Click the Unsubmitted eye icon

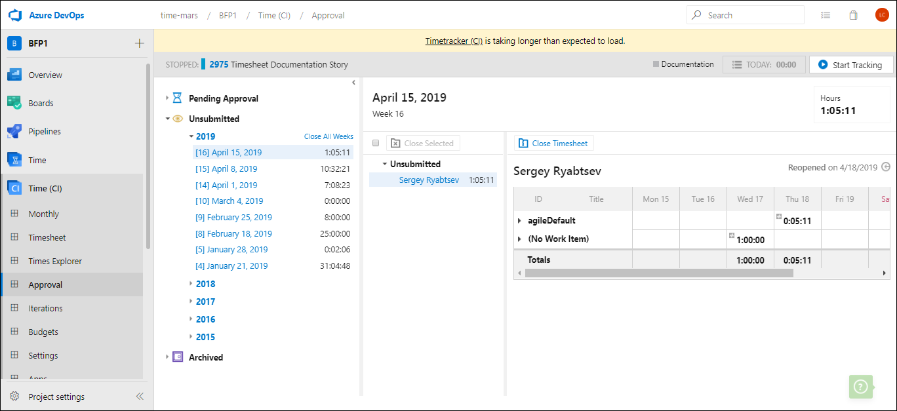coord(178,119)
